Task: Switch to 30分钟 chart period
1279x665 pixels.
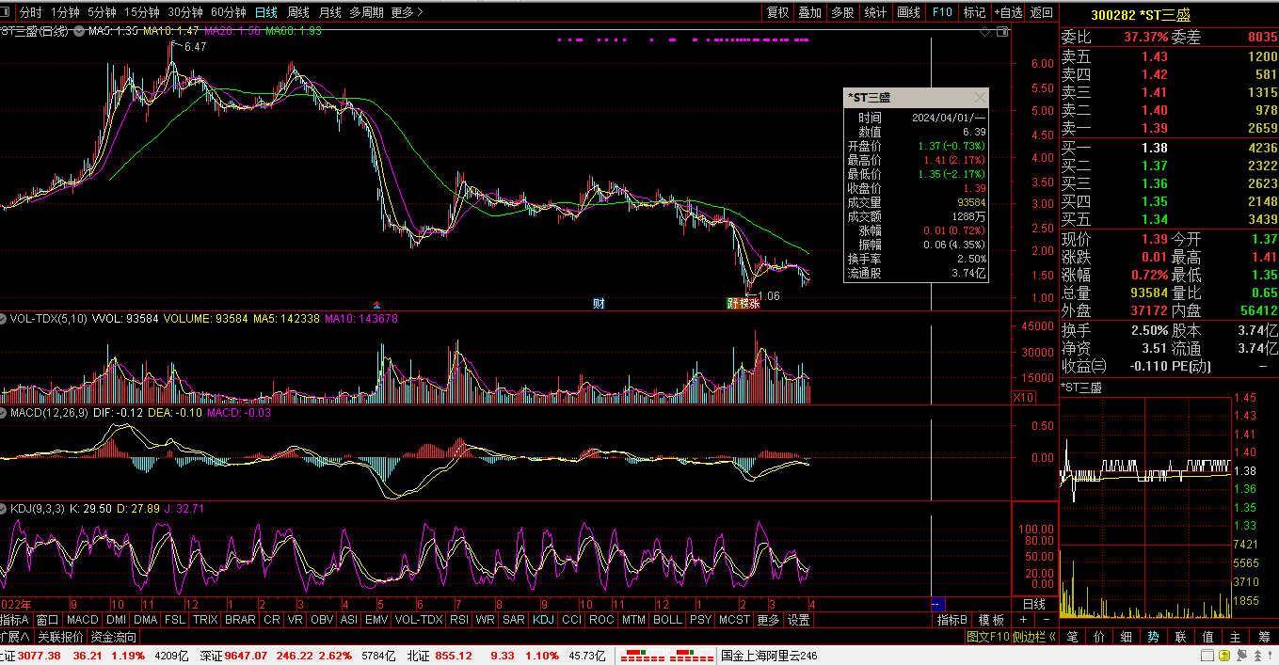Action: [185, 12]
